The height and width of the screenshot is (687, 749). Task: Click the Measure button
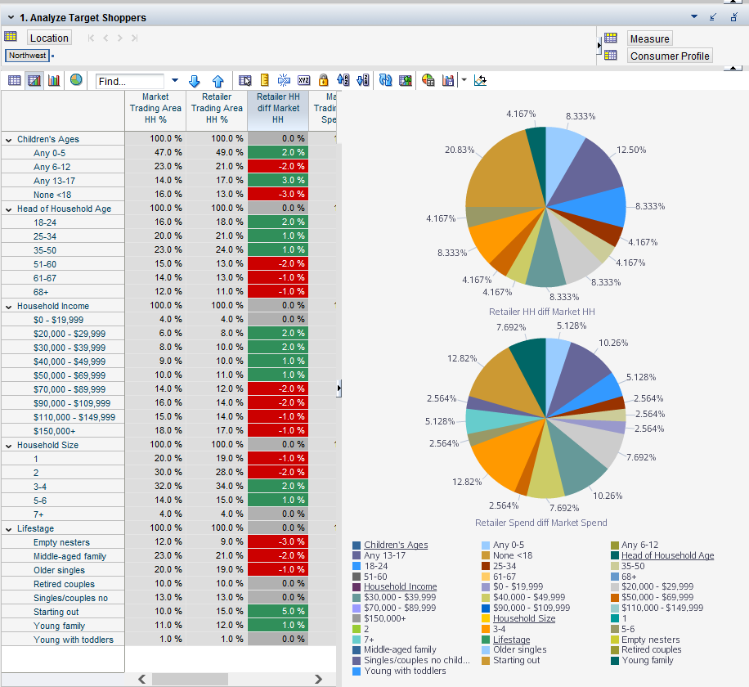pos(649,38)
